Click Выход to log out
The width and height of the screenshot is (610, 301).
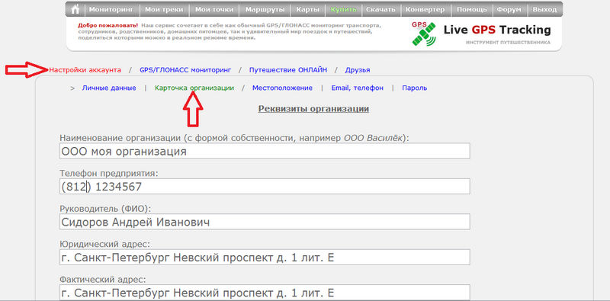(x=544, y=9)
